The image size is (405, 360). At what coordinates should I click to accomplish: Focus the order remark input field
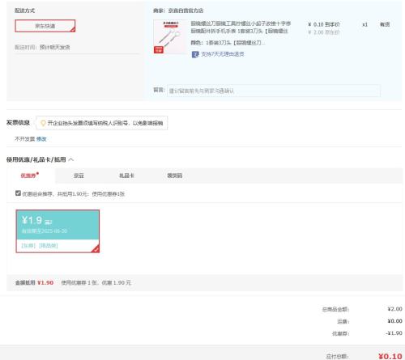coord(274,91)
